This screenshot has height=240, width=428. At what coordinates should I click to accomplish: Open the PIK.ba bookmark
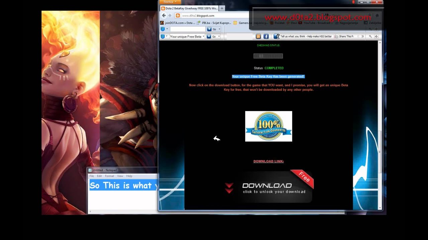214,23
